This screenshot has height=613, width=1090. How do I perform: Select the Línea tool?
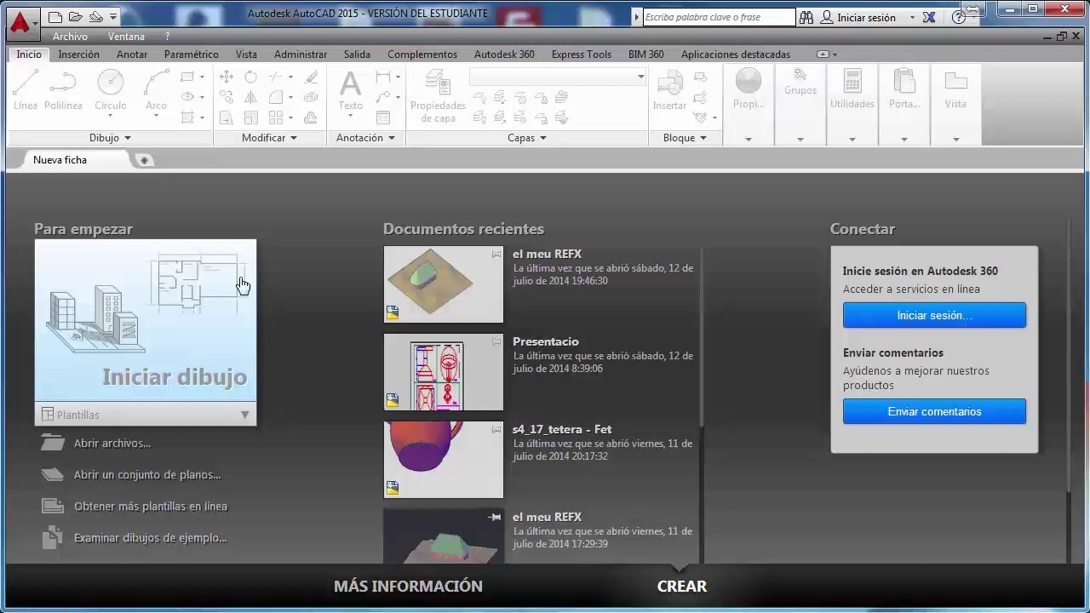click(26, 91)
